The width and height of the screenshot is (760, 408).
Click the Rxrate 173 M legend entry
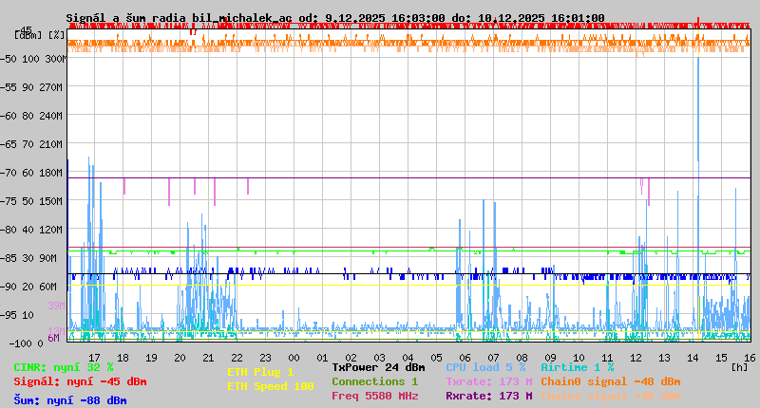click(x=488, y=396)
